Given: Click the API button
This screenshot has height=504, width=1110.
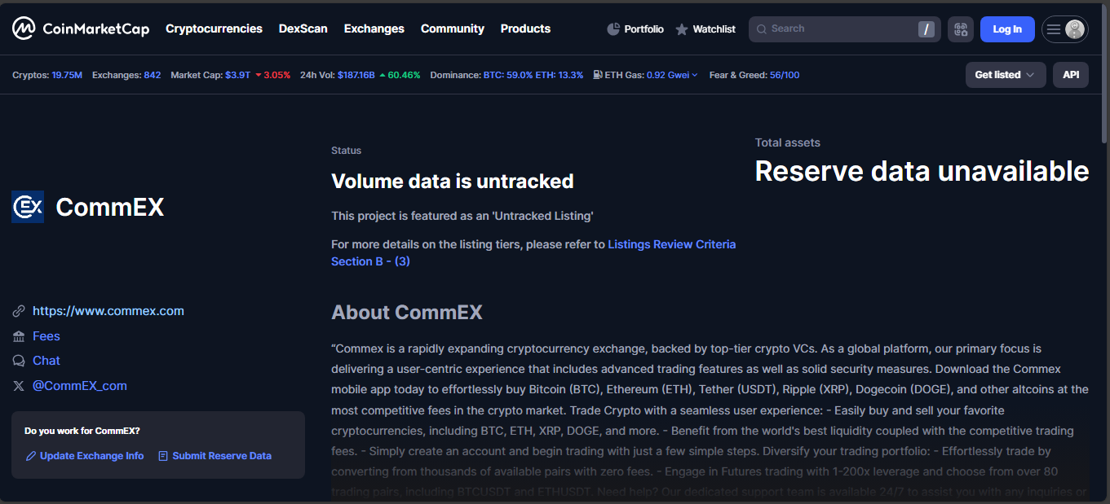Looking at the screenshot, I should tap(1070, 75).
